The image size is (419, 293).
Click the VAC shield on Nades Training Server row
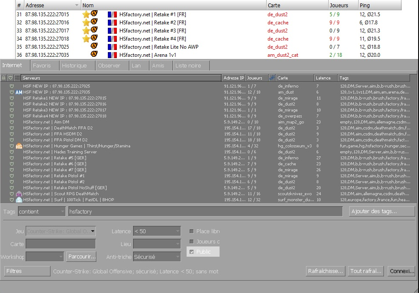12,152
